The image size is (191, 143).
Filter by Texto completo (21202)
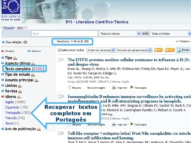[24, 69]
